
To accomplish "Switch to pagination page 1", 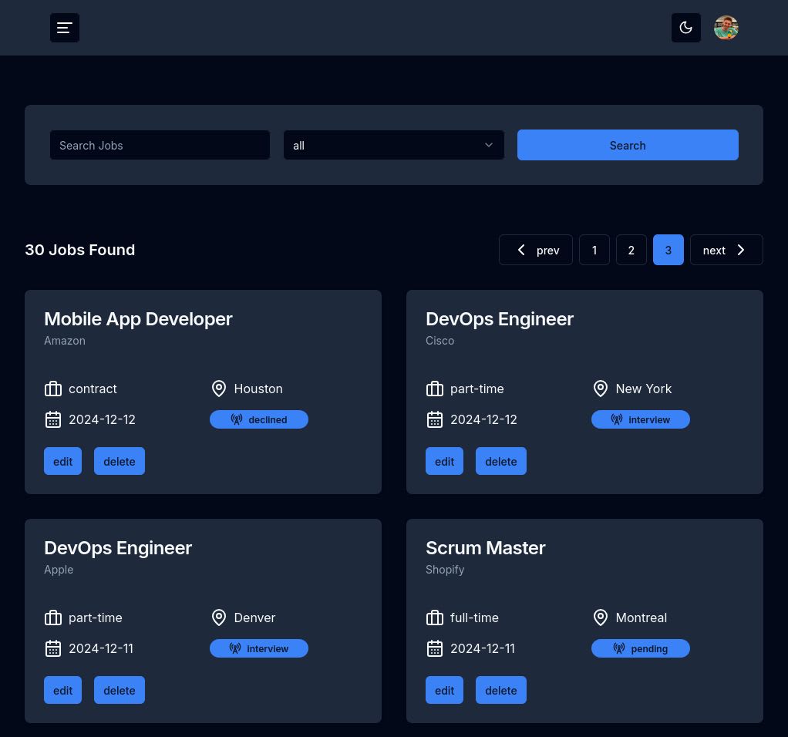I will click(x=594, y=250).
